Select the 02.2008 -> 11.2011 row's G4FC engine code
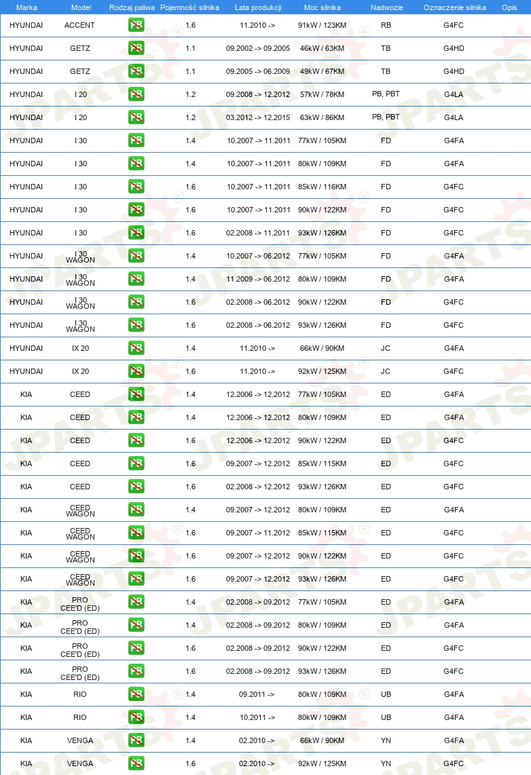The height and width of the screenshot is (775, 531). (454, 233)
